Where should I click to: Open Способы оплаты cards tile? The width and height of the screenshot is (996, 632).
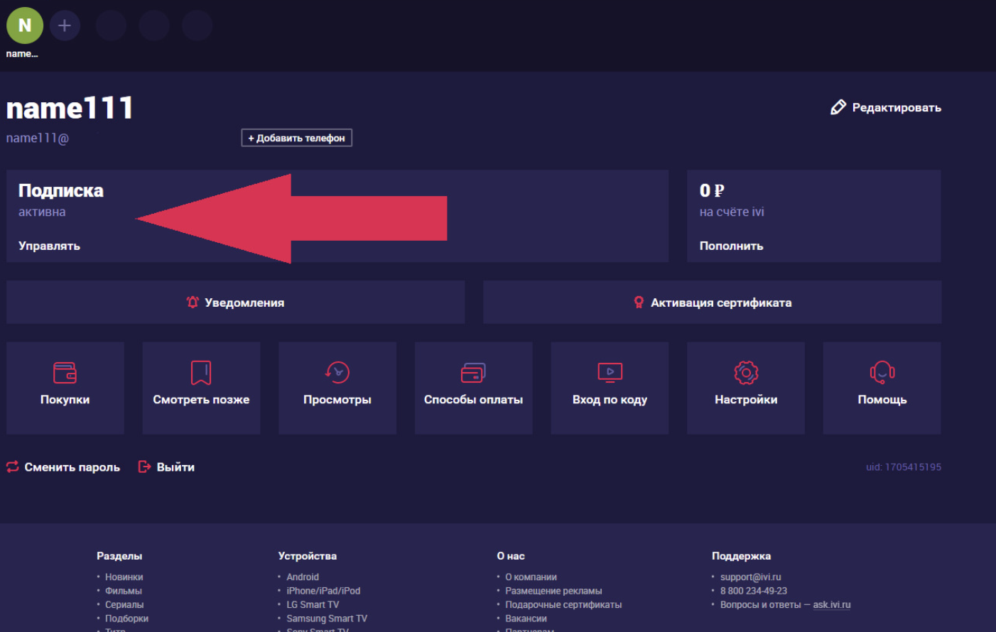[473, 388]
